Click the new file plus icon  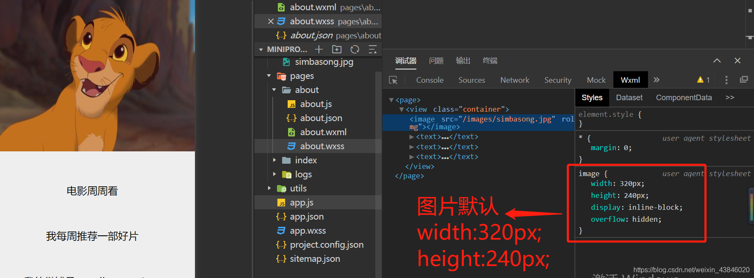319,49
